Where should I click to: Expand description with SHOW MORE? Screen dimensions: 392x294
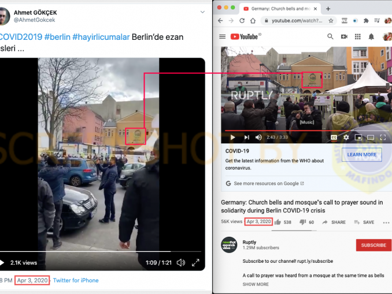pos(256,284)
